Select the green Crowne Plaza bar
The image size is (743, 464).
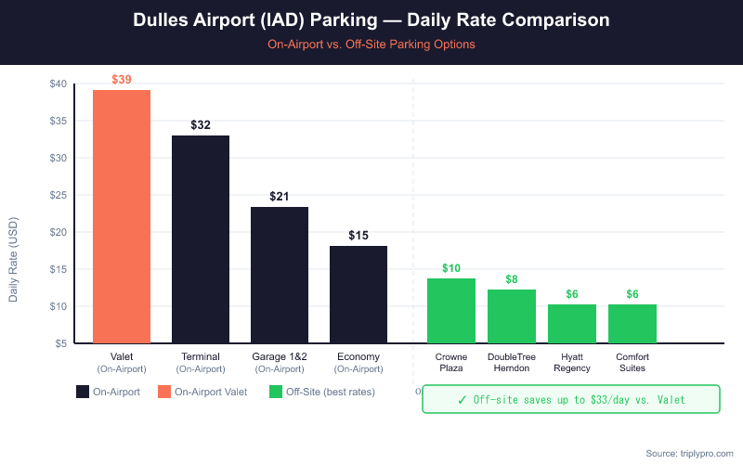point(451,311)
